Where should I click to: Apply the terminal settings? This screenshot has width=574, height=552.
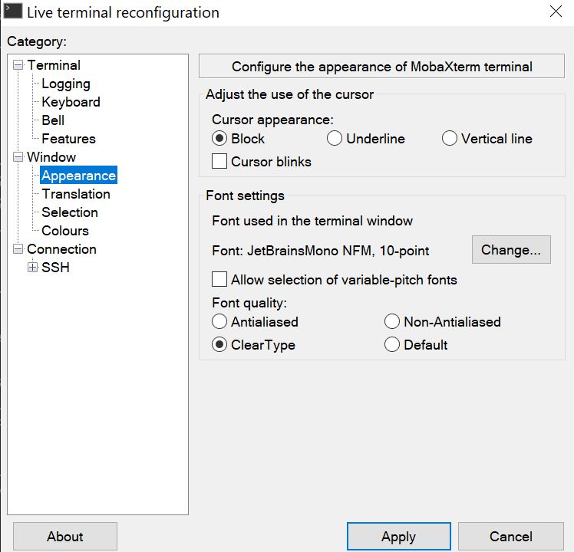tap(398, 536)
